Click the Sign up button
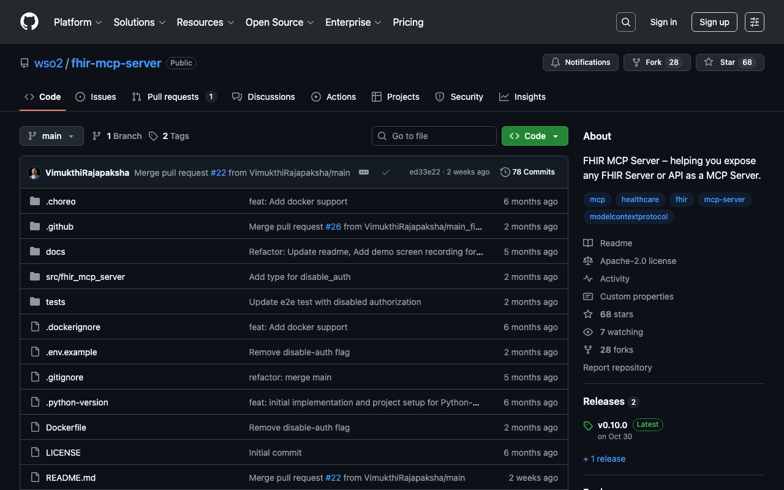Viewport: 784px width, 490px height. [714, 22]
